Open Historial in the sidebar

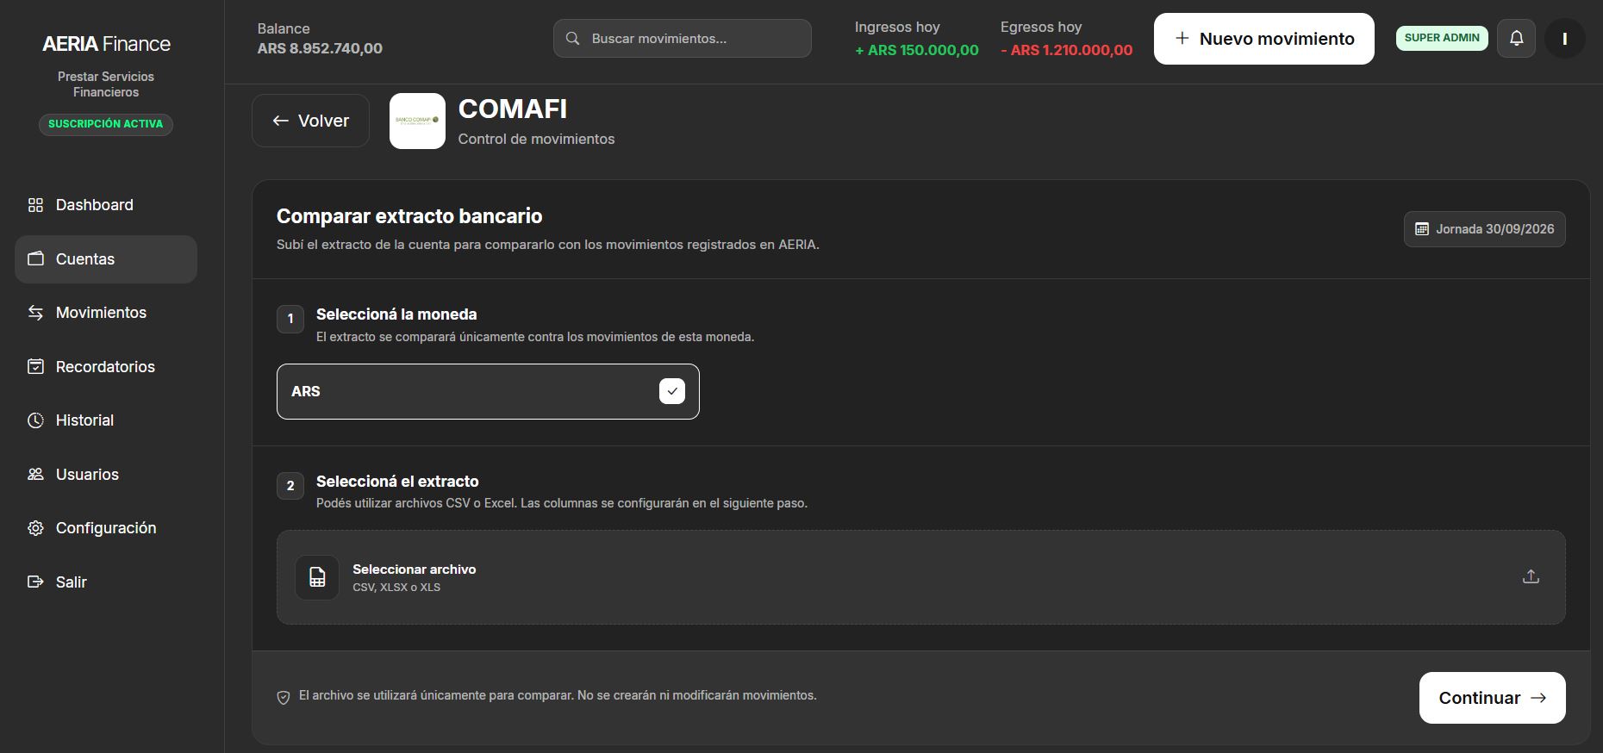tap(105, 420)
